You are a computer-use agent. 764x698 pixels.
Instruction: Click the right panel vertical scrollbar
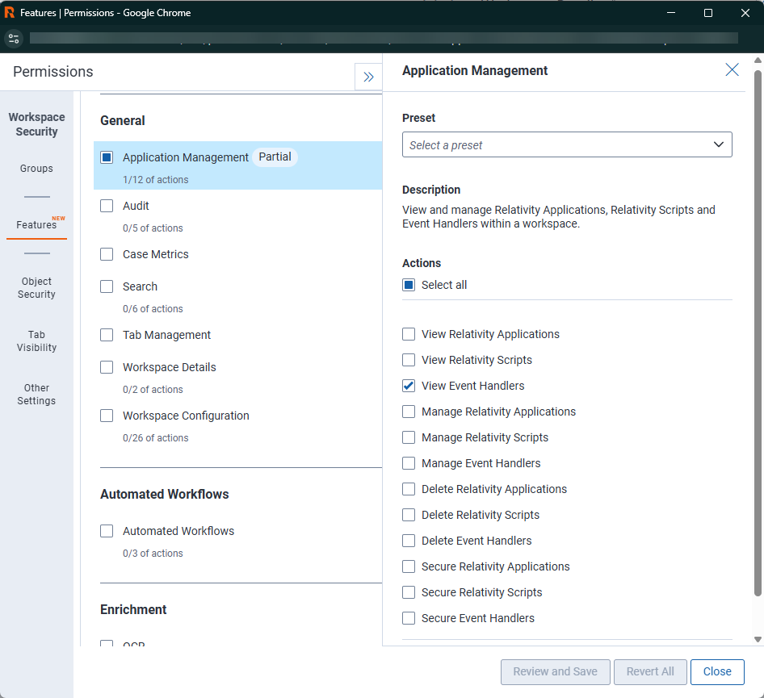click(758, 333)
